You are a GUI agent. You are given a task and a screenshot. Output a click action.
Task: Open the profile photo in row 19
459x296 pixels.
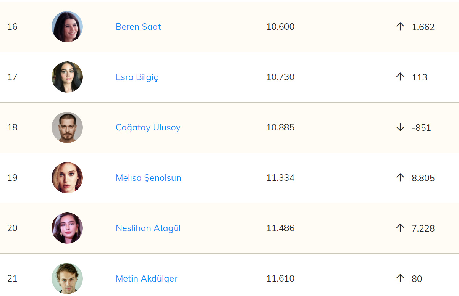[x=67, y=178]
